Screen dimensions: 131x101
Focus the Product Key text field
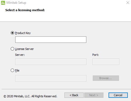(51, 40)
